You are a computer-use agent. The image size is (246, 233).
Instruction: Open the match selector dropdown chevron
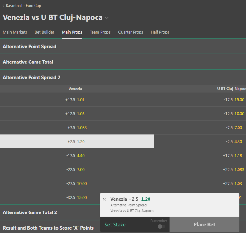coord(107,18)
